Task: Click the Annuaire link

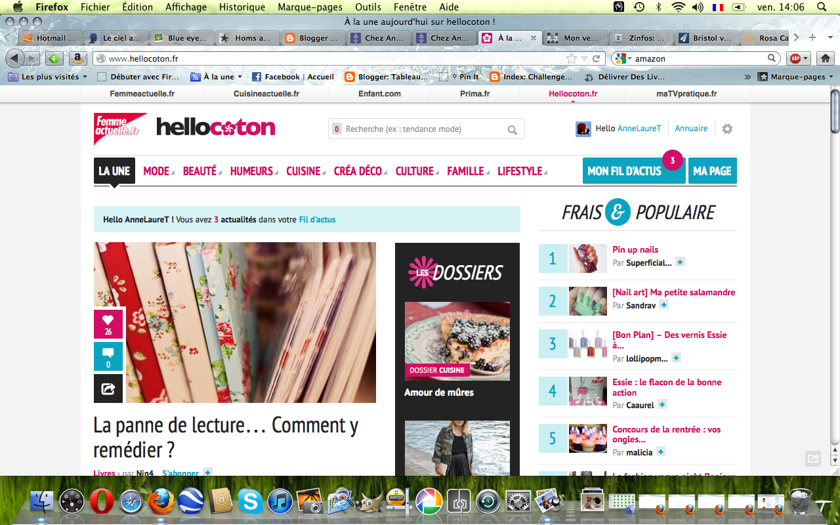Action: point(691,129)
